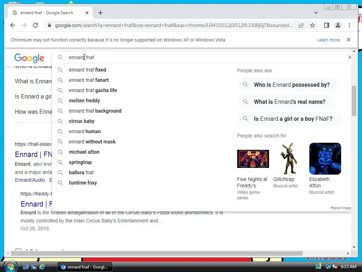
Task: Click the muted volume tray icon
Action: [x=334, y=267]
